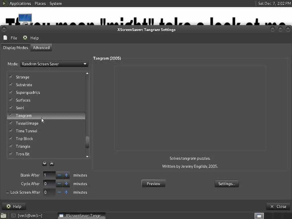Select Swirl in the screensaver list
The image size is (292, 219).
point(46,108)
